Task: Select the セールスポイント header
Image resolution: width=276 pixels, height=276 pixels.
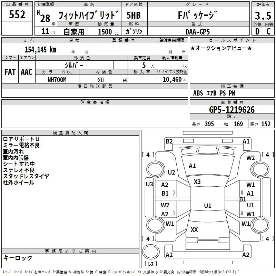Action: pos(232,40)
